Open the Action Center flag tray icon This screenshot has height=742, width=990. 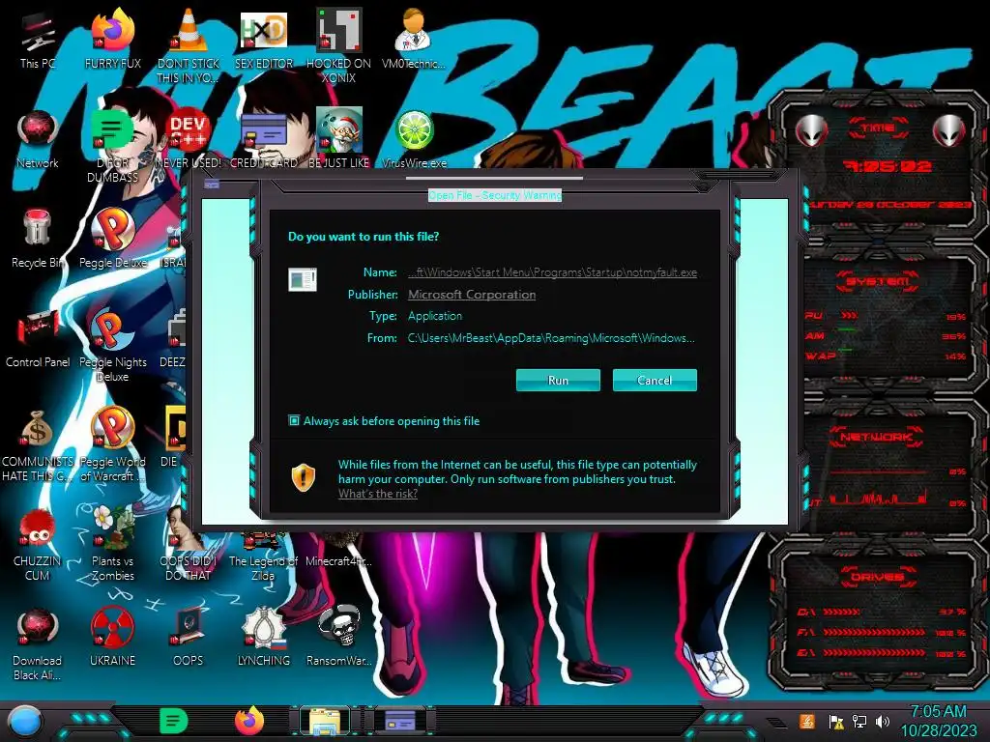pos(836,722)
